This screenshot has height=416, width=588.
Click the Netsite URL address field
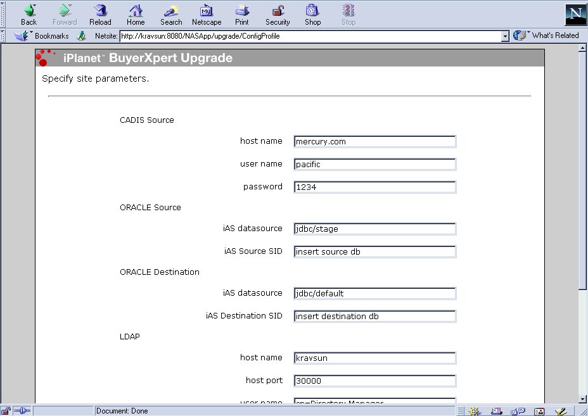(310, 36)
